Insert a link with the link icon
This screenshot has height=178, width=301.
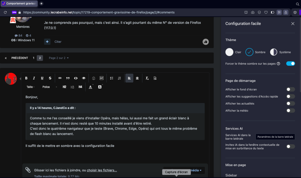(x=60, y=78)
